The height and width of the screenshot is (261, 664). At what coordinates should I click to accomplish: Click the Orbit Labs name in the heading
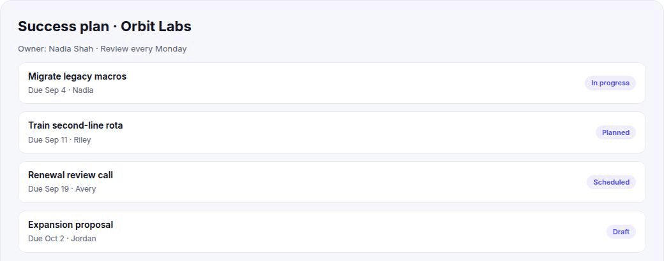pyautogui.click(x=156, y=26)
